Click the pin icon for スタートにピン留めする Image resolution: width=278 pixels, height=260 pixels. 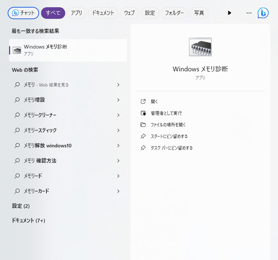click(x=143, y=136)
